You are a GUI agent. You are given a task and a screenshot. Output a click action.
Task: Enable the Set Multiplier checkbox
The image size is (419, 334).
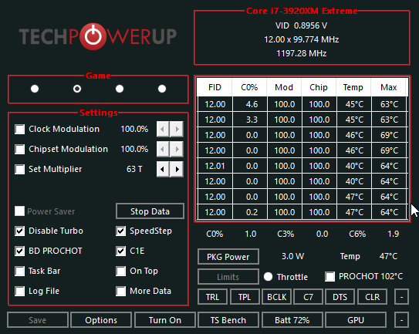tap(20, 169)
